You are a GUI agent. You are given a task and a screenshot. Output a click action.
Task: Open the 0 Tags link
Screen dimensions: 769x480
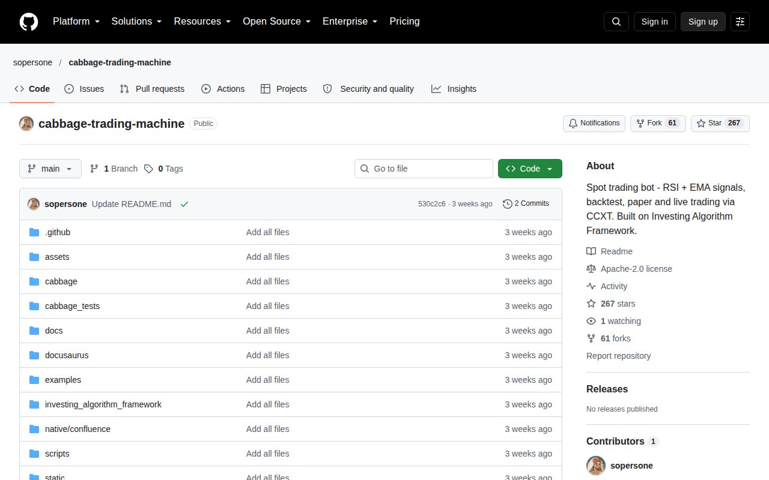(x=163, y=169)
